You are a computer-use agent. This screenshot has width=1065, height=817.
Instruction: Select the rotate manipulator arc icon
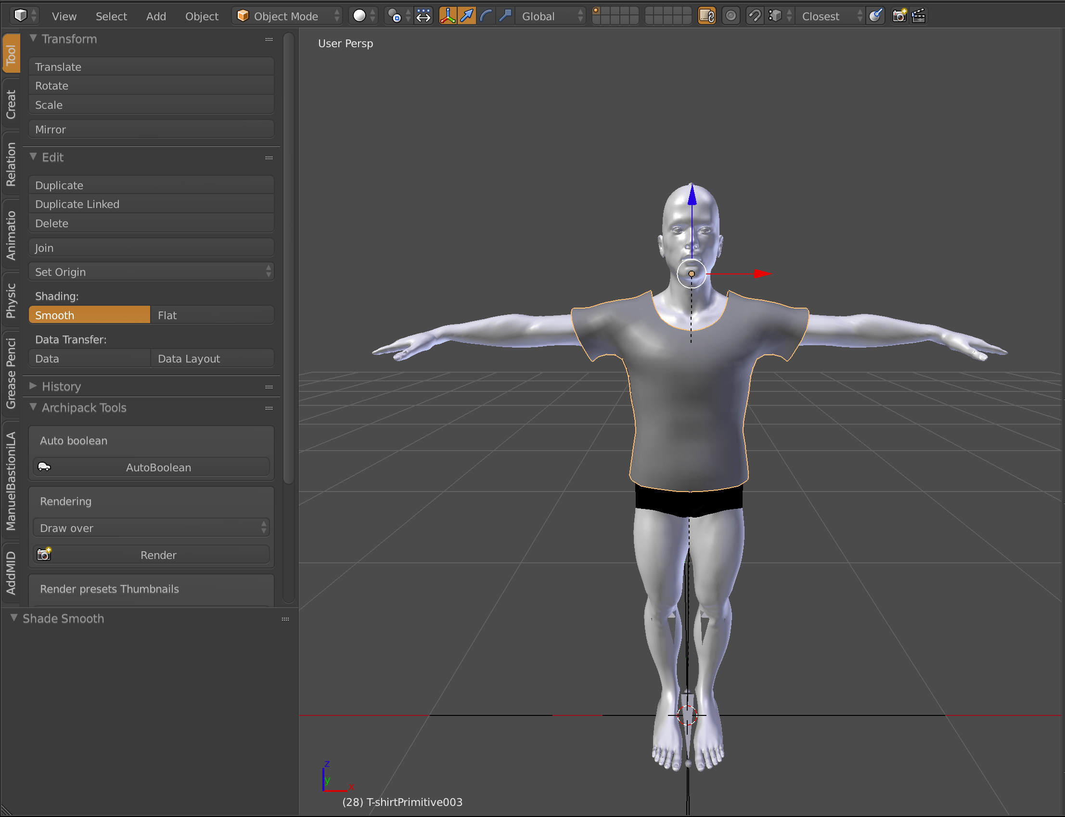(x=486, y=16)
